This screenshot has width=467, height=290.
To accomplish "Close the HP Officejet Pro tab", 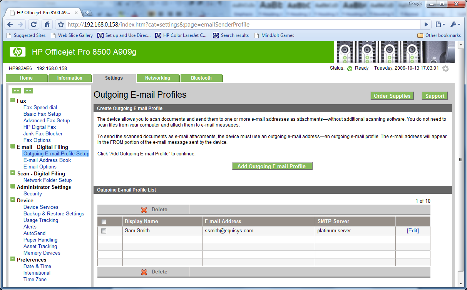I will pos(76,12).
